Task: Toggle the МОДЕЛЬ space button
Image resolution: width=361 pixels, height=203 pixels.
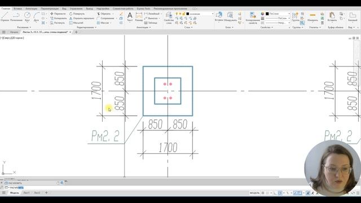Action: tap(254, 193)
